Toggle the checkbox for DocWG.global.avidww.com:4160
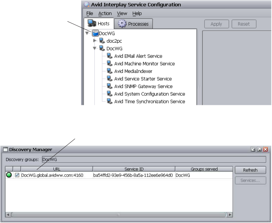 (x=17, y=175)
